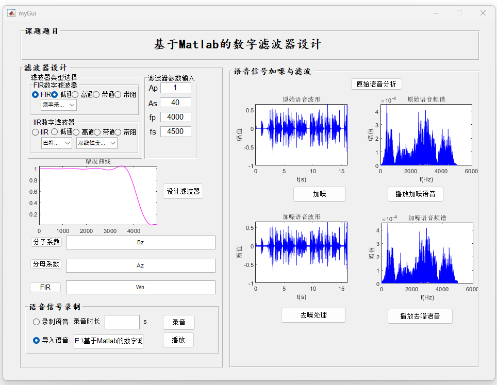Choose 低通 in the FIR数字滤波器 group
Image resolution: width=497 pixels, height=385 pixels.
pyautogui.click(x=55, y=95)
